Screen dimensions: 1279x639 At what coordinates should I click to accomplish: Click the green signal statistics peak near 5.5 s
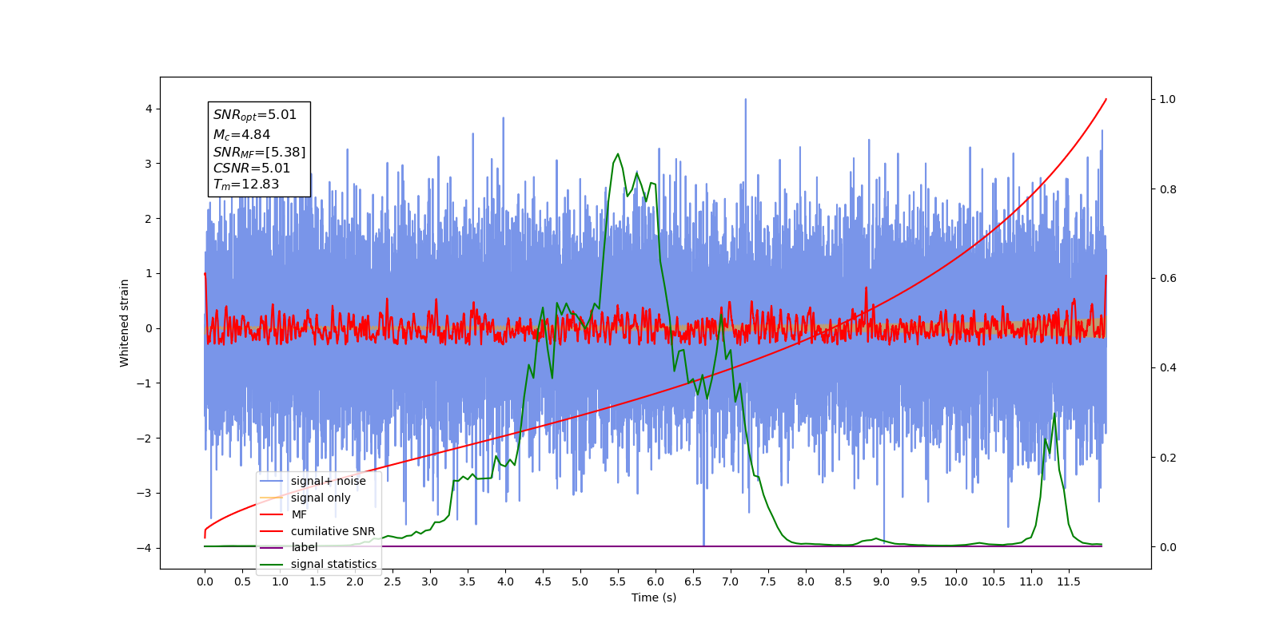(618, 154)
